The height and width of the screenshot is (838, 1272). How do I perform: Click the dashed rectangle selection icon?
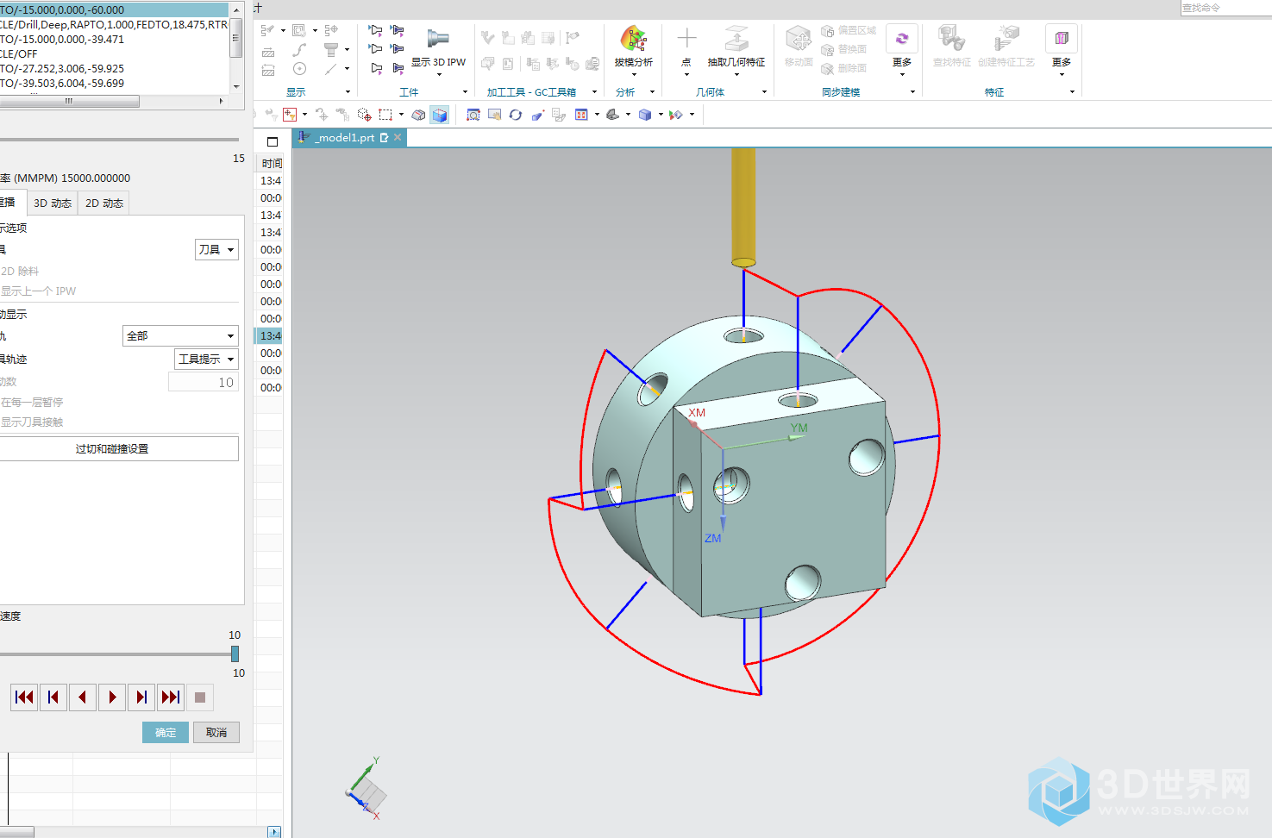click(385, 115)
